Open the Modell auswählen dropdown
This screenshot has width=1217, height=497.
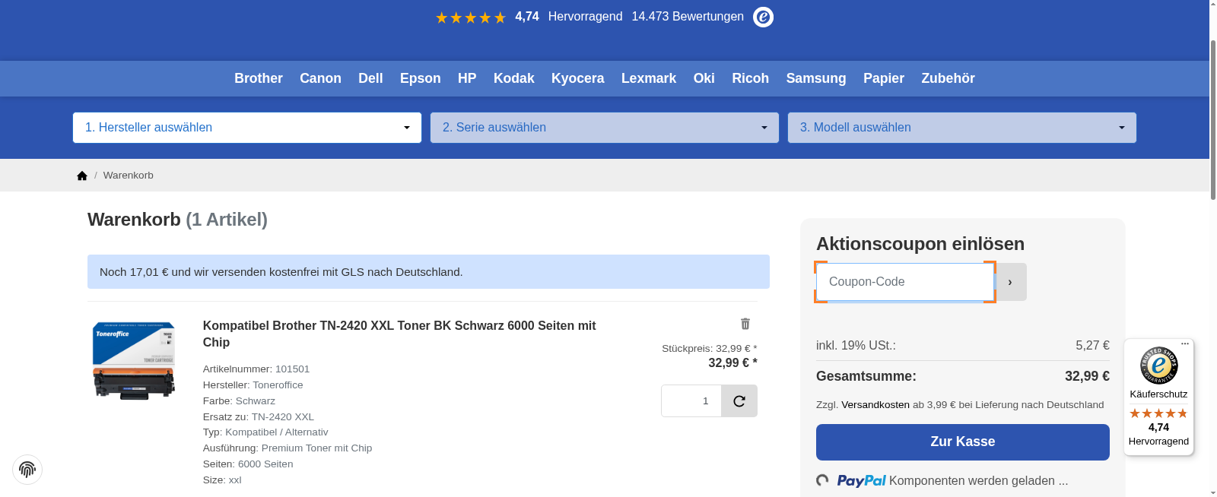coord(962,128)
